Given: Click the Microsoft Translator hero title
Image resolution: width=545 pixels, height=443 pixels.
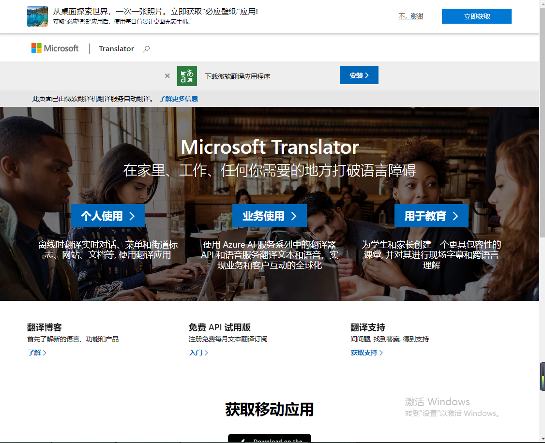Looking at the screenshot, I should 270,147.
